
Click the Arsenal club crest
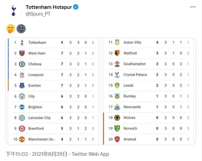[117, 139]
